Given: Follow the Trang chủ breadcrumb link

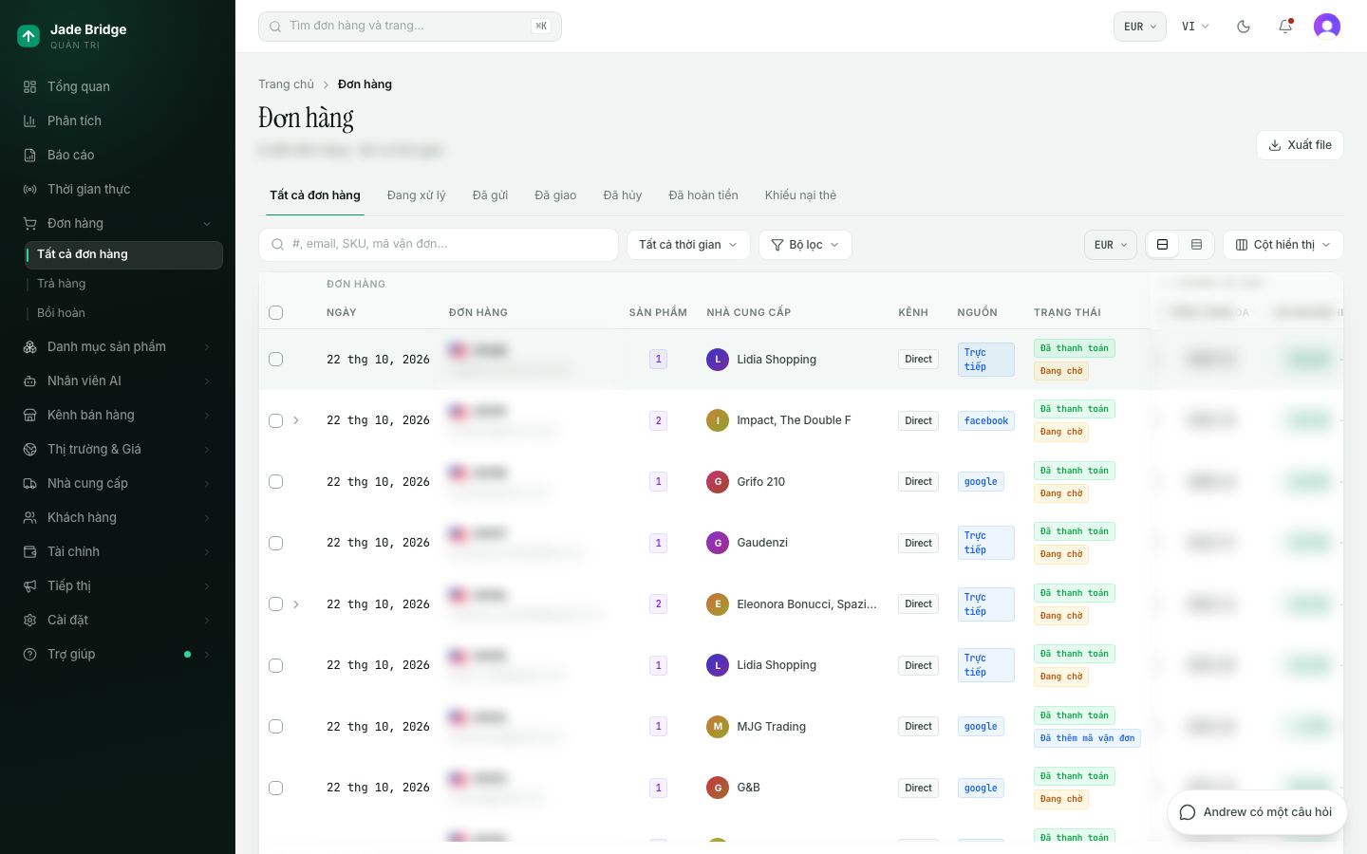Looking at the screenshot, I should tap(286, 84).
